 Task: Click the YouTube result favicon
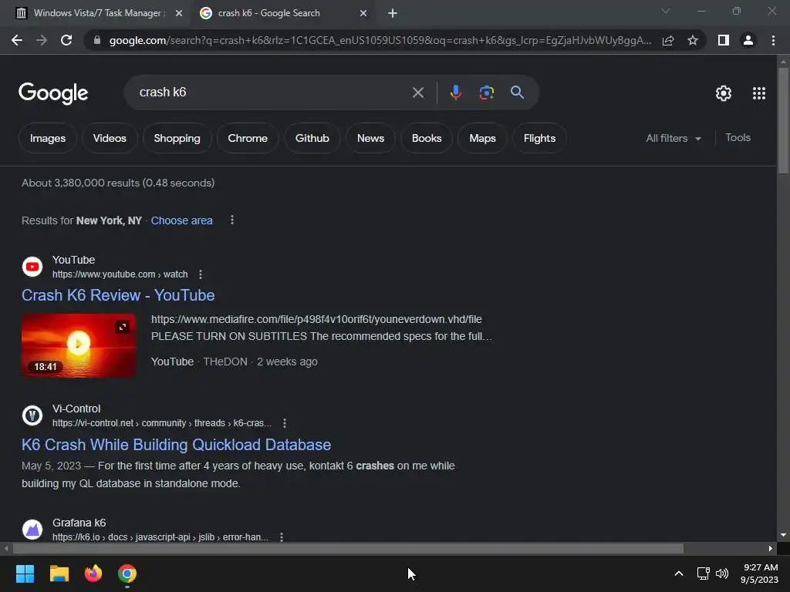click(x=32, y=267)
